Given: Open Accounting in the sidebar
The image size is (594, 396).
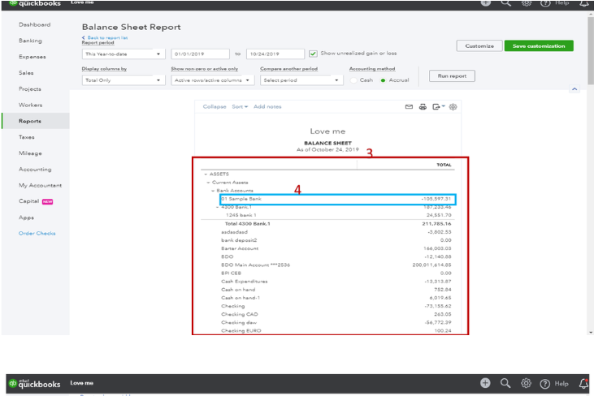Looking at the screenshot, I should (x=35, y=170).
